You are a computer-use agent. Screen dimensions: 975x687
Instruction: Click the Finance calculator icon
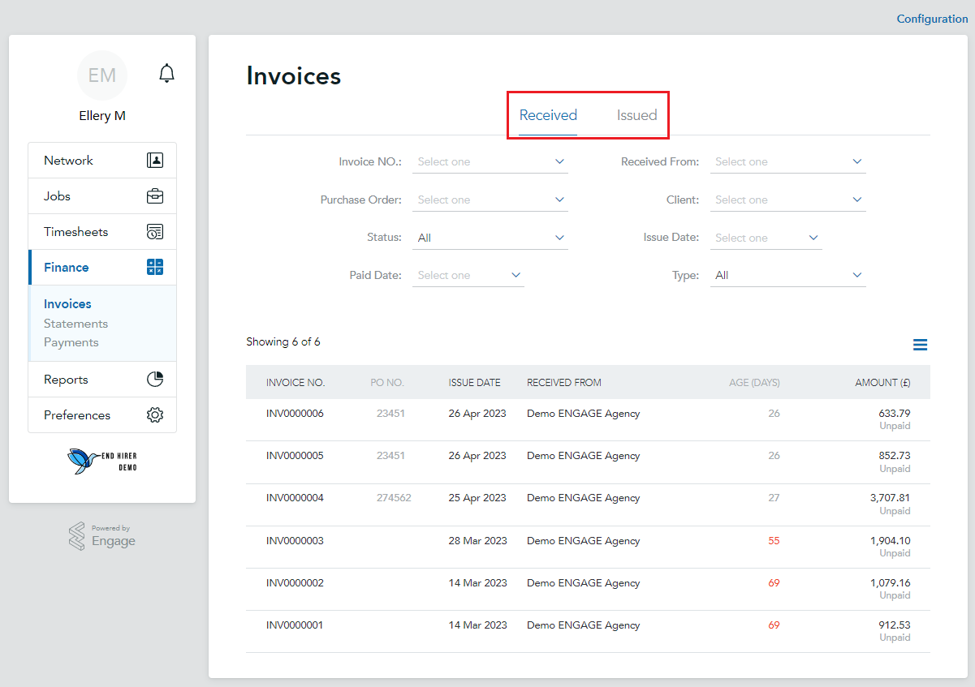pos(155,268)
